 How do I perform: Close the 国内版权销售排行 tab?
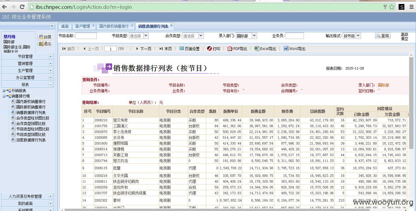coord(132,25)
